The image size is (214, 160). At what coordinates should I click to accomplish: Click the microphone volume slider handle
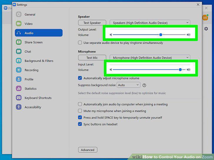(180, 70)
